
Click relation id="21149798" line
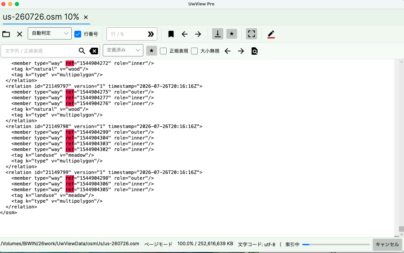(x=104, y=126)
